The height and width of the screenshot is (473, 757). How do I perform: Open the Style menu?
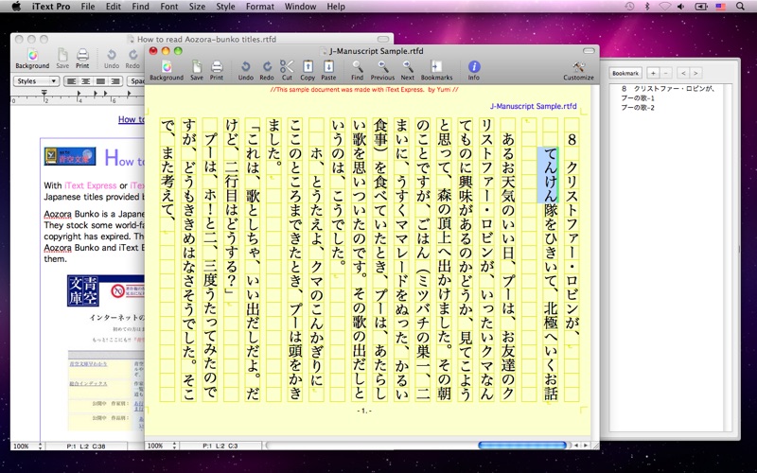[225, 7]
